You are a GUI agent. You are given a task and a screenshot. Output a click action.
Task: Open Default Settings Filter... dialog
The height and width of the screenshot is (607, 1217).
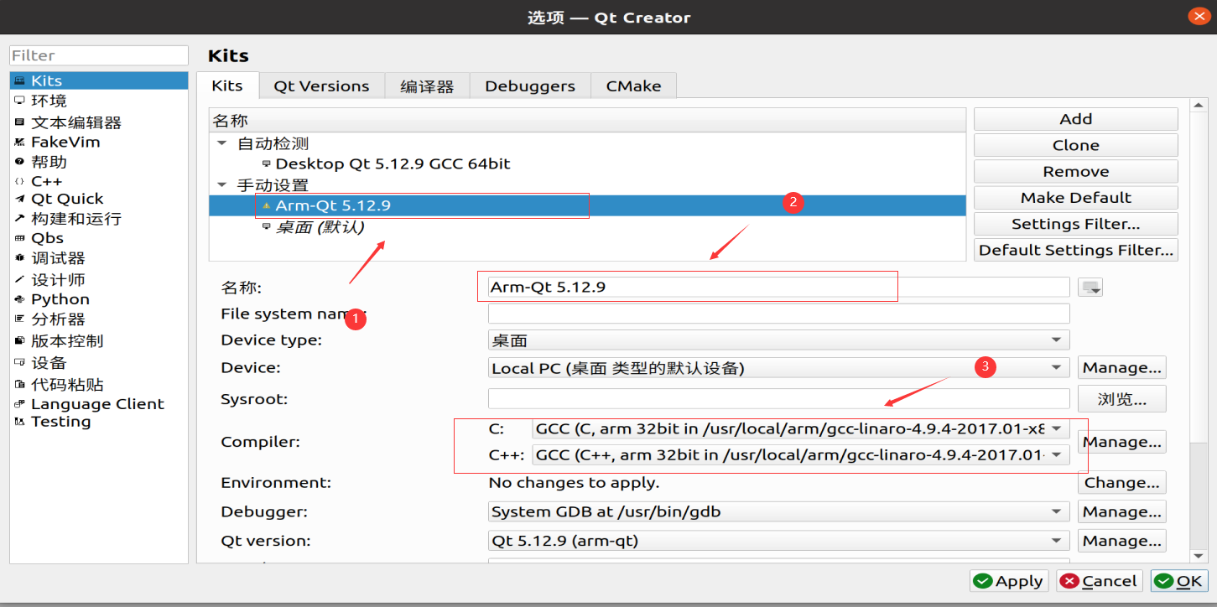pyautogui.click(x=1076, y=250)
